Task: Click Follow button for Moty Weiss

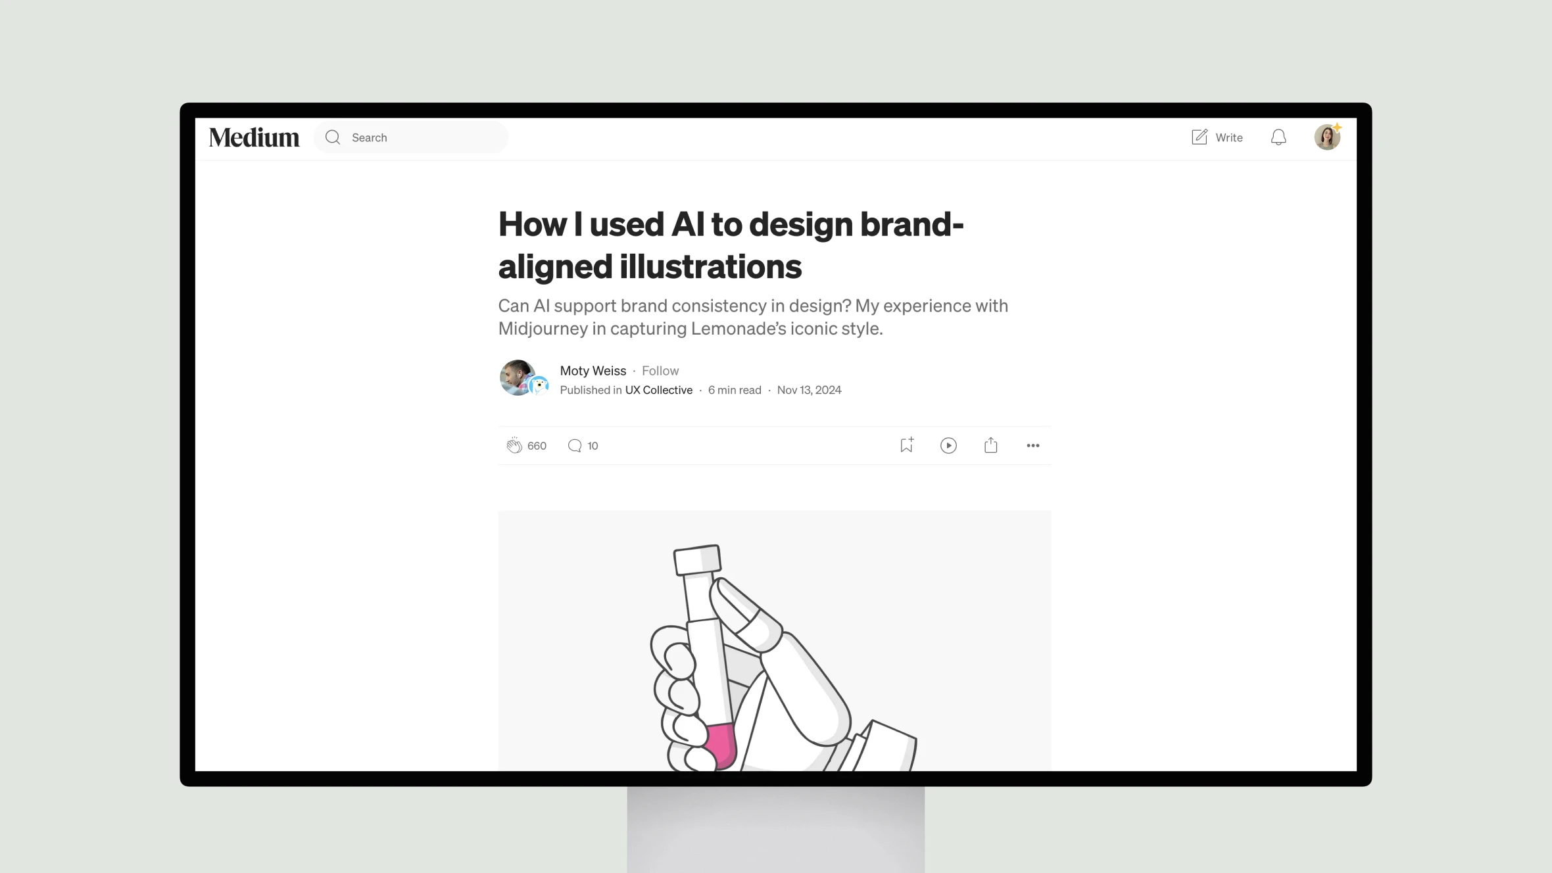Action: [x=661, y=370]
